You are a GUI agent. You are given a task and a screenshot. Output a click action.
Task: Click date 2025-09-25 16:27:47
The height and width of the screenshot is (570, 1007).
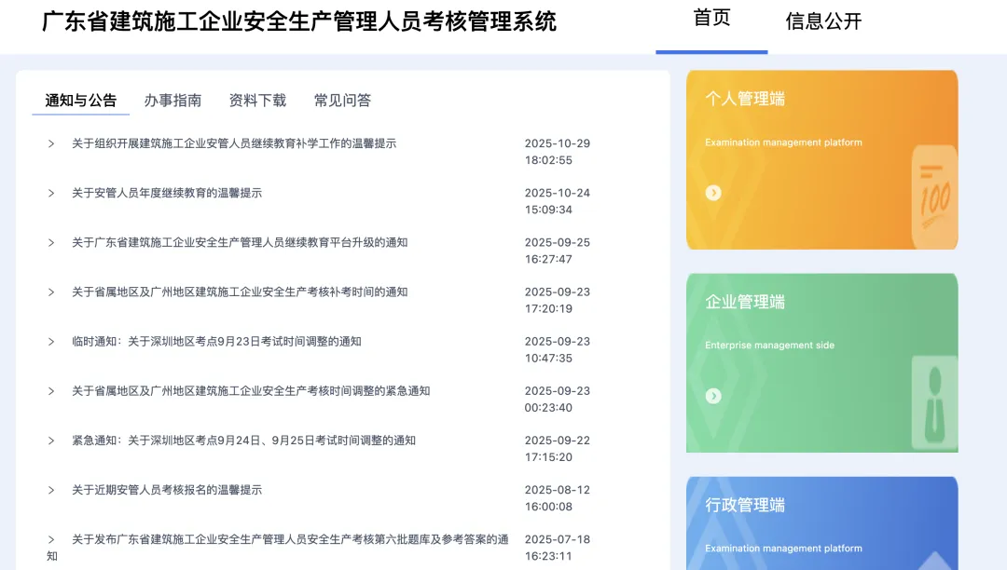pos(558,251)
